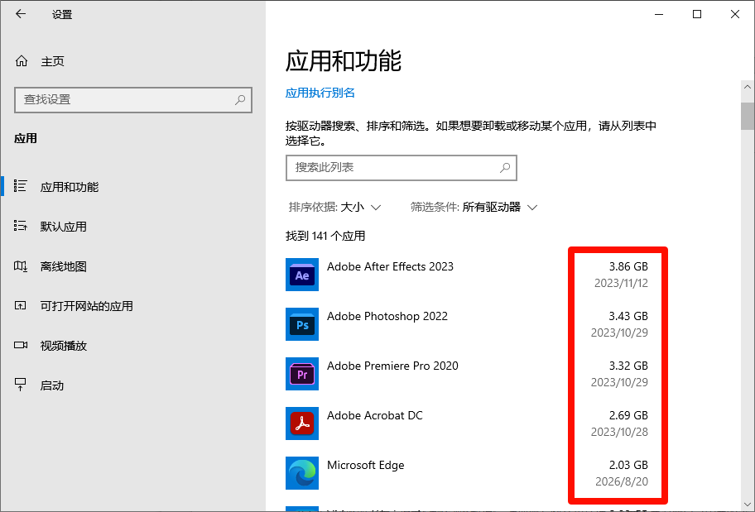Select Adobe Premiere Pro 2020 entry

467,374
